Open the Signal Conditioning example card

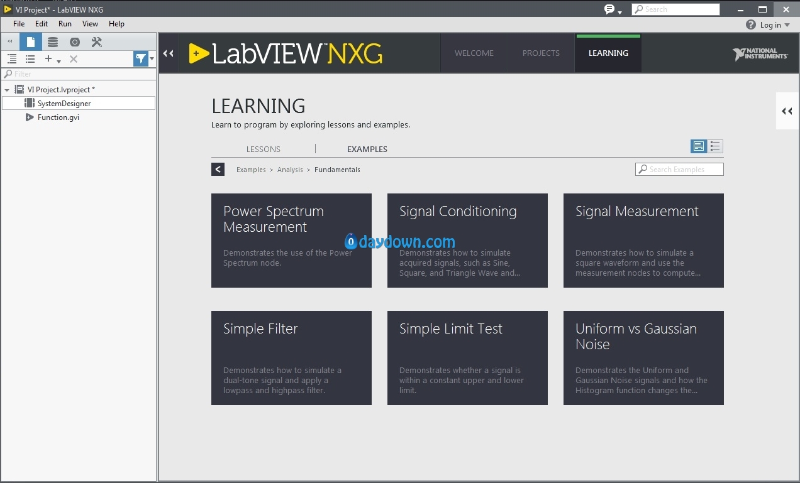tap(467, 241)
